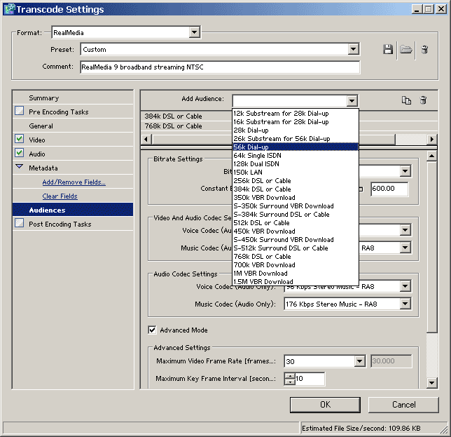Image resolution: width=451 pixels, height=437 pixels.
Task: Open Voice Codec dropdown in Video And Audio section
Action: point(405,230)
